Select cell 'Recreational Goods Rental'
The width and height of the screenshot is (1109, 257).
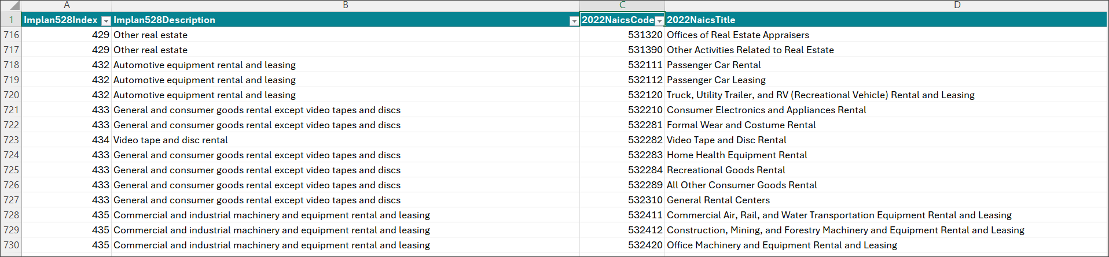coord(886,170)
